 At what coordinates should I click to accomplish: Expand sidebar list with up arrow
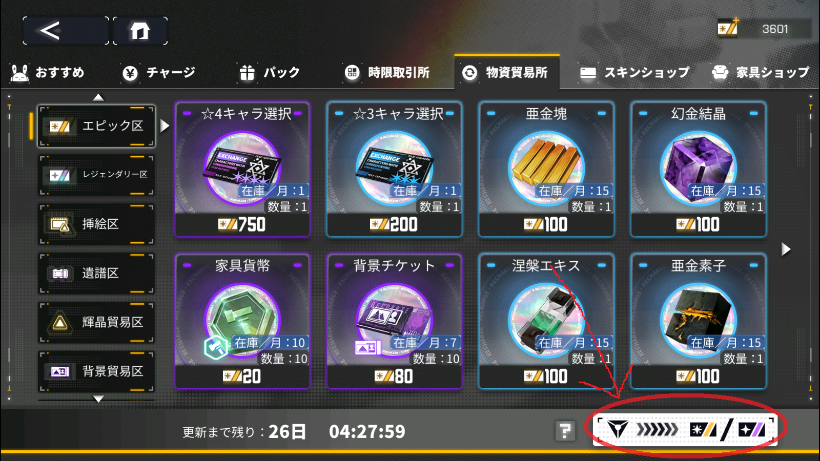click(98, 97)
